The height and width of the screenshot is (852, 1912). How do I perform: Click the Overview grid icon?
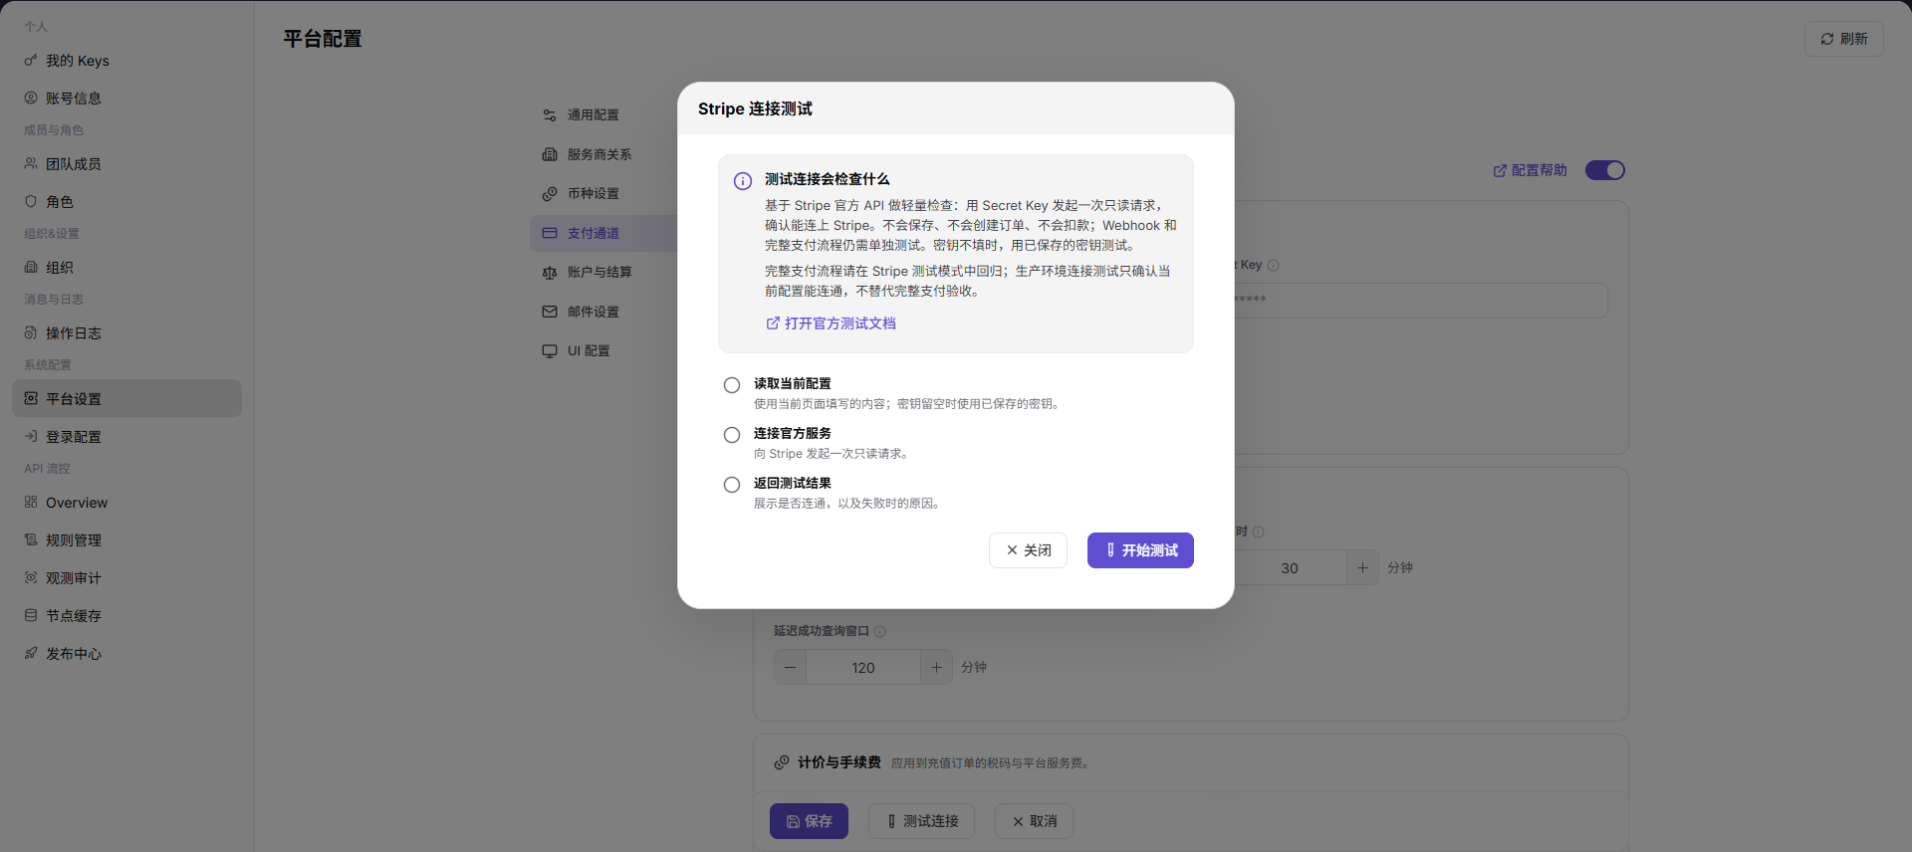click(x=31, y=502)
